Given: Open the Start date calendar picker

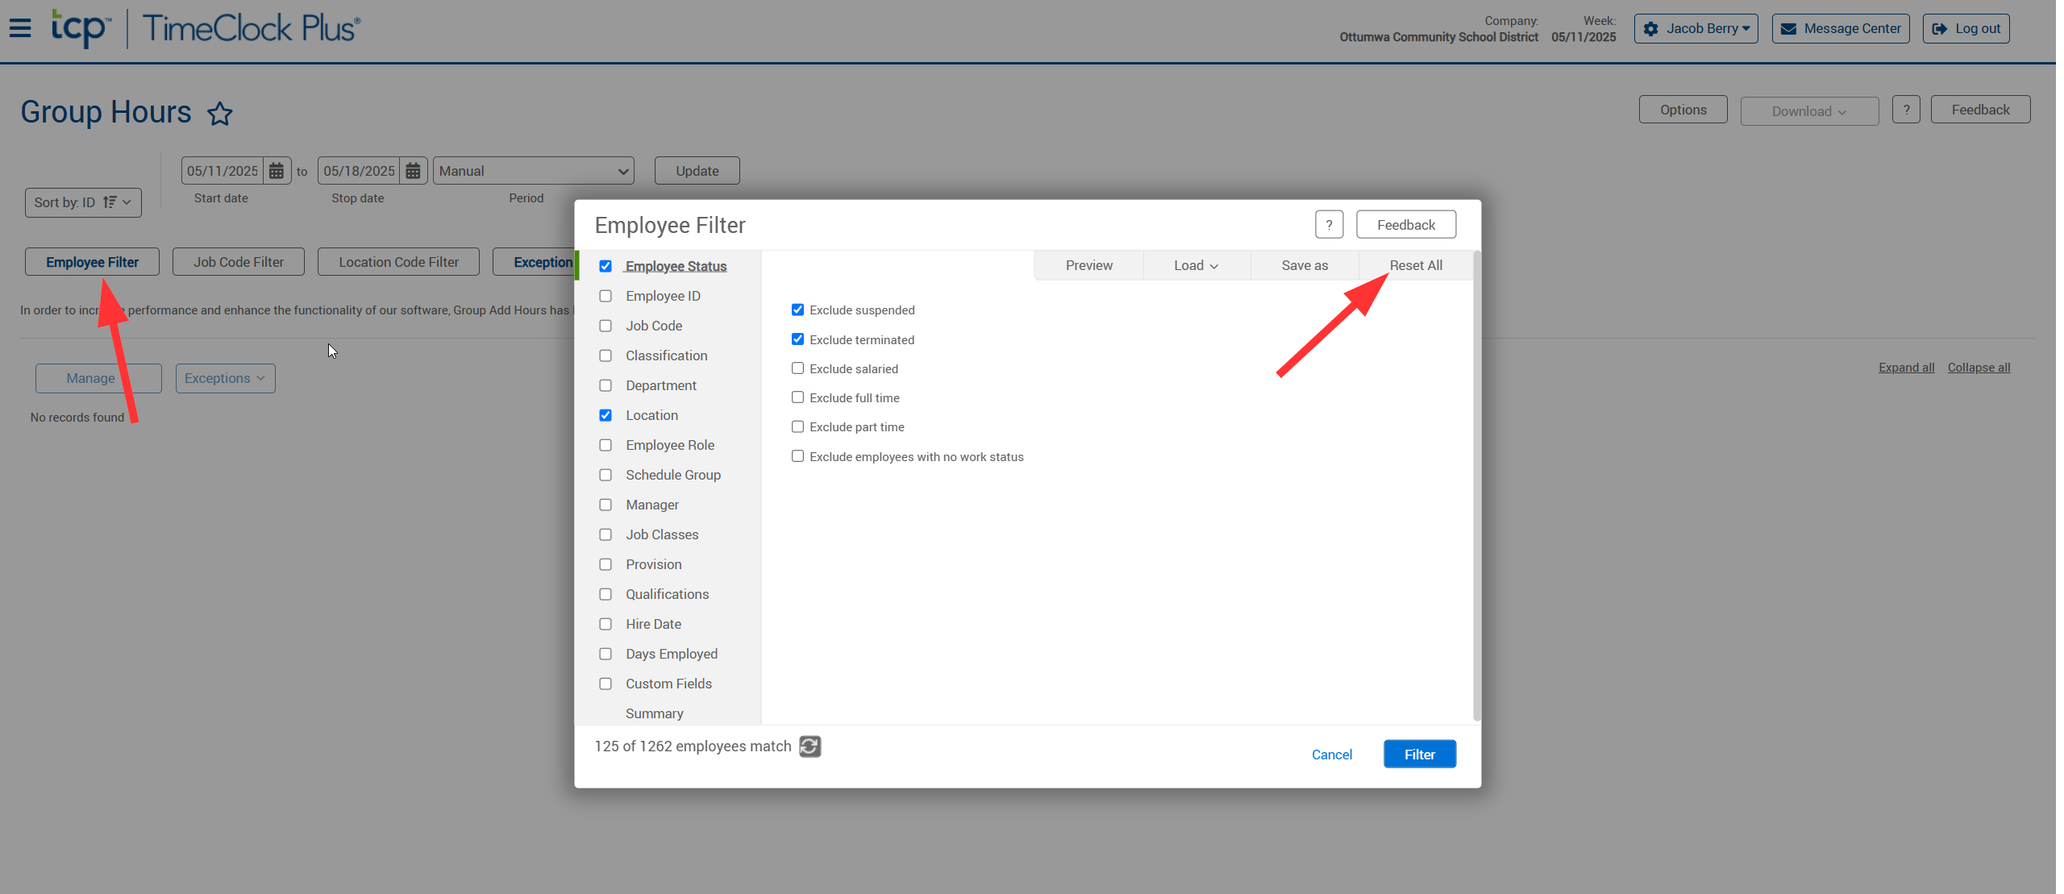Looking at the screenshot, I should [277, 171].
